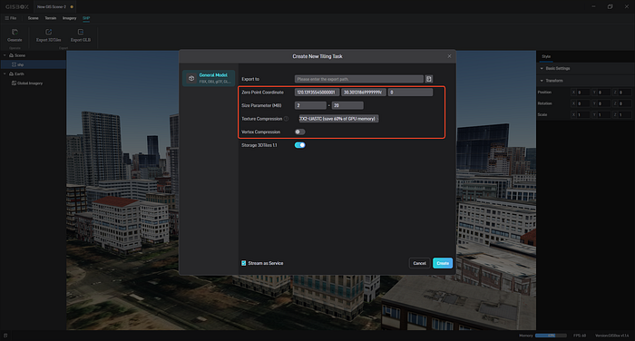The width and height of the screenshot is (635, 341).
Task: Minimize the GISBOX window
Action: [593, 6]
